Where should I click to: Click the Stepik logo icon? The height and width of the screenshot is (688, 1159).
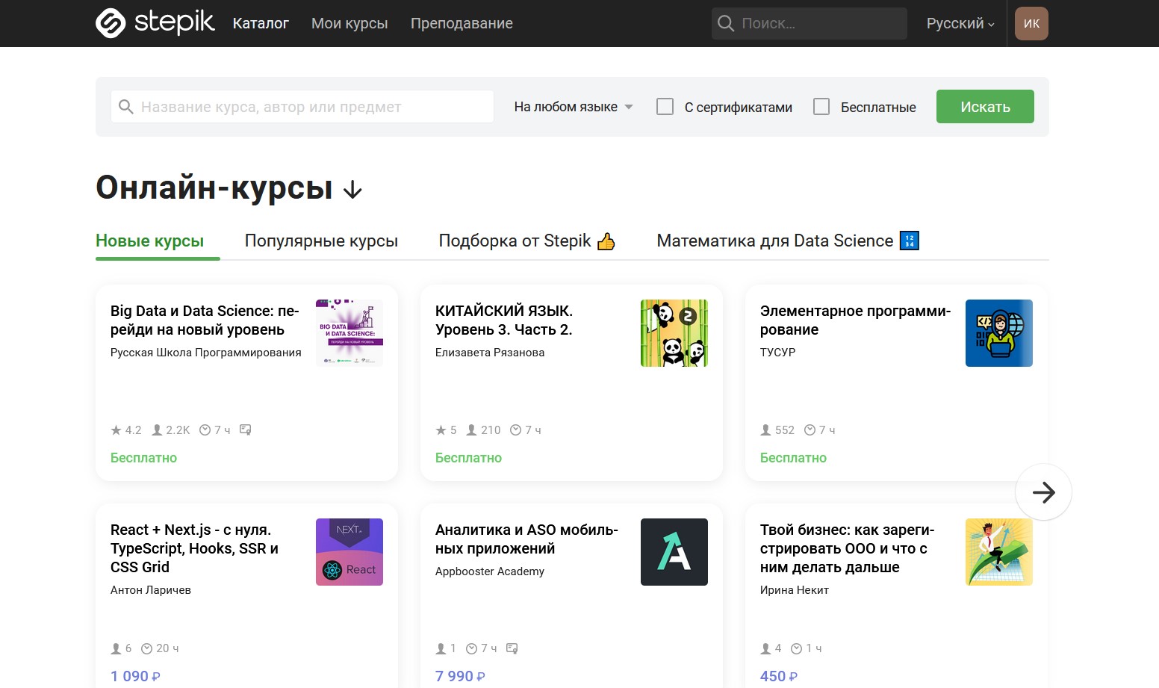[111, 23]
